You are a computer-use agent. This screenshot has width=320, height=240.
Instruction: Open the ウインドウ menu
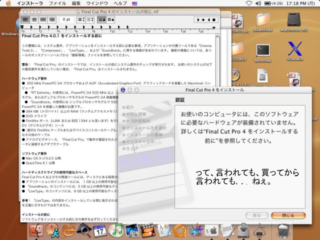pos(96,3)
